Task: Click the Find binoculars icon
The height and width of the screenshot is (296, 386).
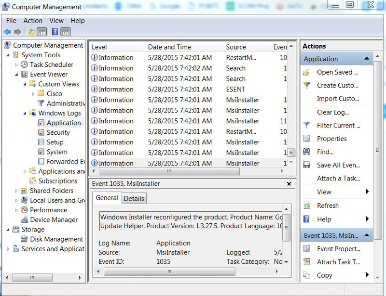Action: 306,152
